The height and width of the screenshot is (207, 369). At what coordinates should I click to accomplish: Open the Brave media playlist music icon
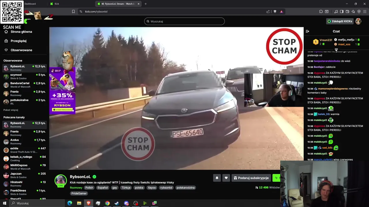(336, 11)
